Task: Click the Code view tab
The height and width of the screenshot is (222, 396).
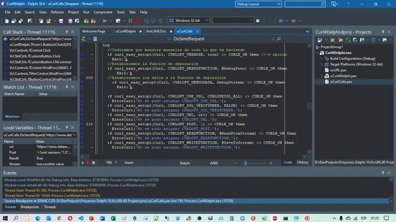Action: (x=288, y=163)
